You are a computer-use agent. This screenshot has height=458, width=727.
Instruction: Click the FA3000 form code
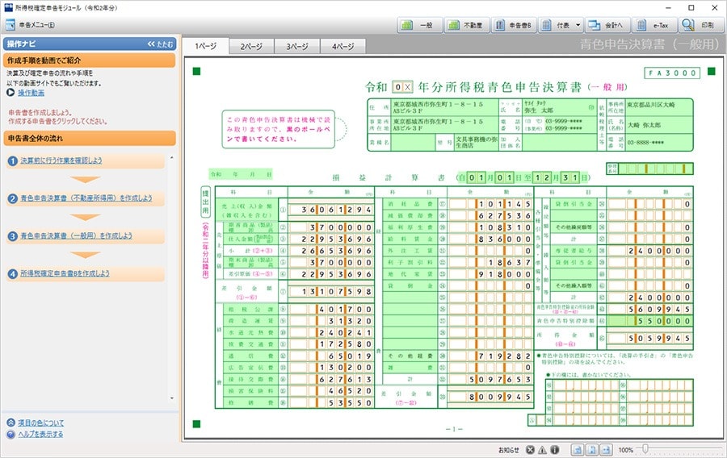[672, 73]
